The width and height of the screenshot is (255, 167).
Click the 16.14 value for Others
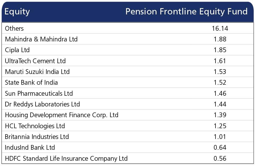coord(220,29)
